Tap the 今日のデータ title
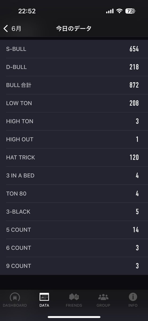This screenshot has height=321, width=148. [74, 28]
